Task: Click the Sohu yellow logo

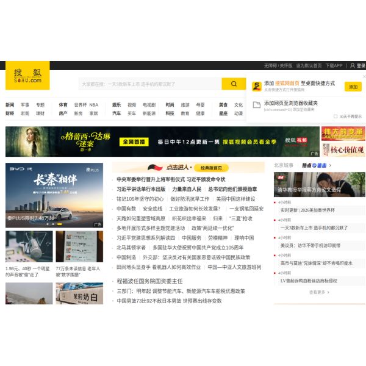Action: [x=27, y=76]
